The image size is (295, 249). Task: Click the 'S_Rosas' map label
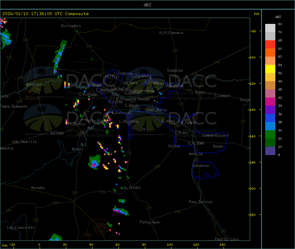(132, 105)
